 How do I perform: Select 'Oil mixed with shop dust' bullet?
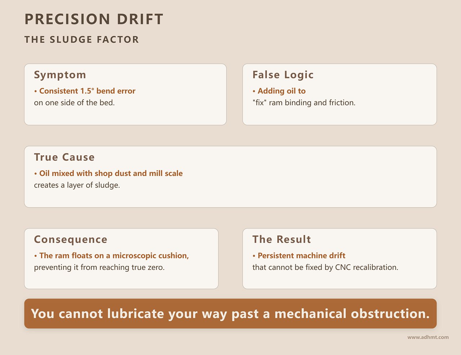(x=108, y=173)
